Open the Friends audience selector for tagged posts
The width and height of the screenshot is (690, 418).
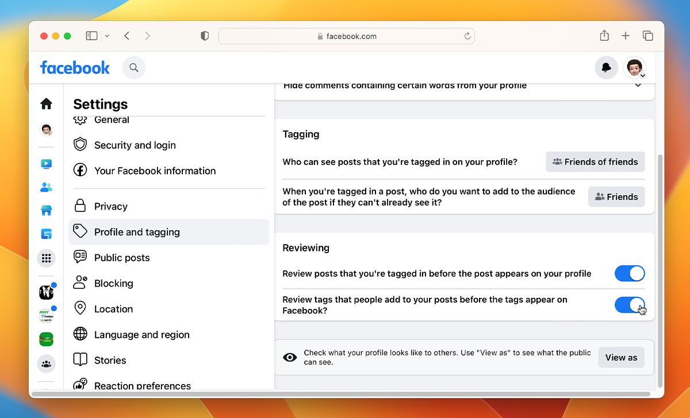pyautogui.click(x=616, y=196)
